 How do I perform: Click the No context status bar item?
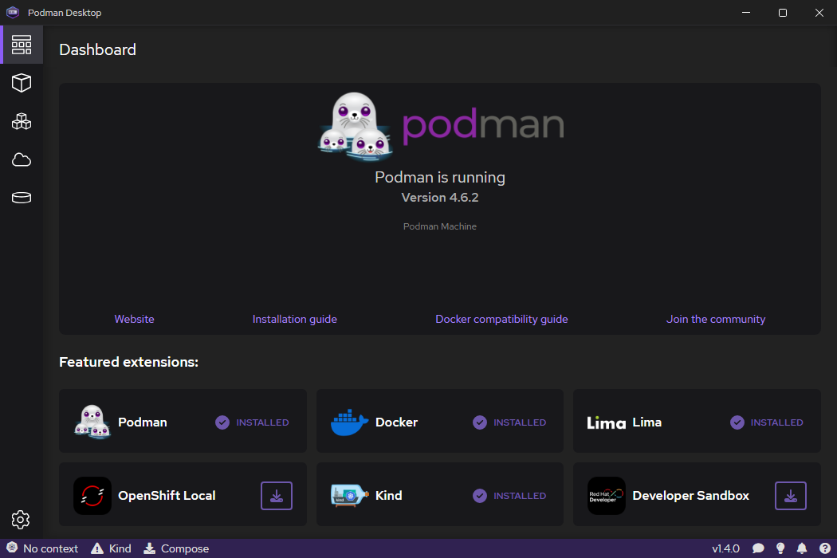[42, 548]
